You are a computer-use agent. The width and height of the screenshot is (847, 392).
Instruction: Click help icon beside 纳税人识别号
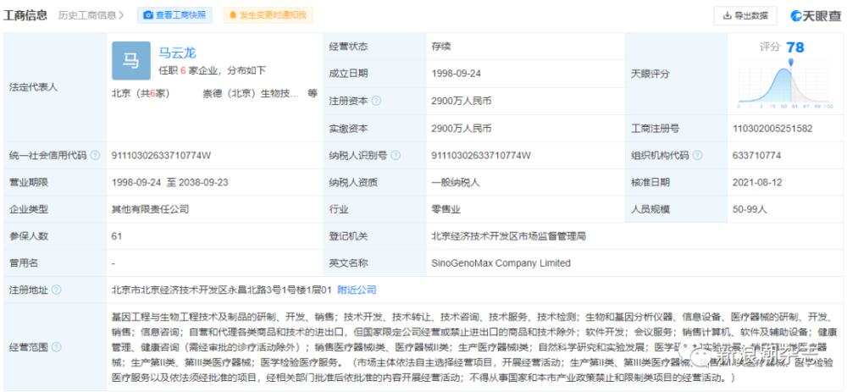pyautogui.click(x=396, y=156)
